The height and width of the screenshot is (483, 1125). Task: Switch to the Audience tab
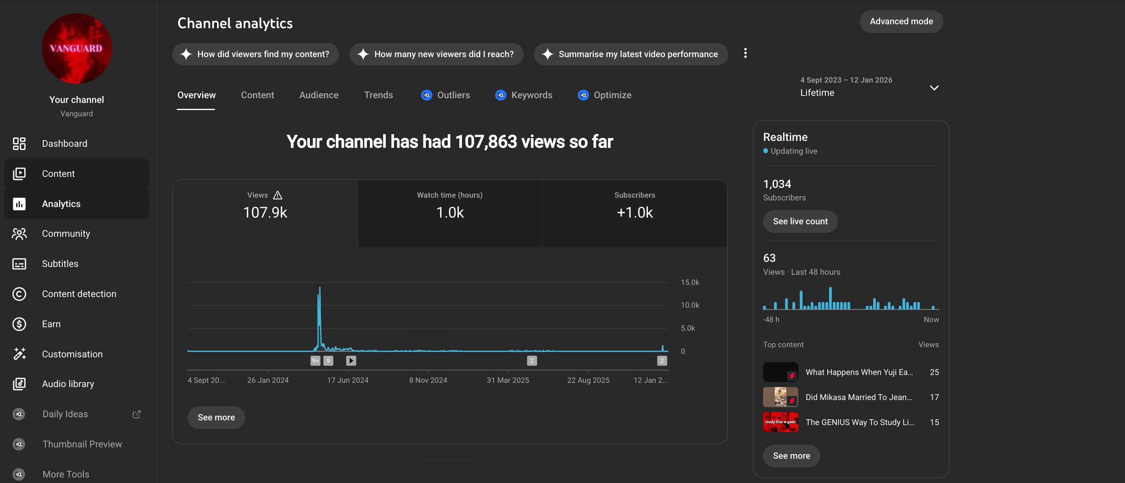[318, 95]
